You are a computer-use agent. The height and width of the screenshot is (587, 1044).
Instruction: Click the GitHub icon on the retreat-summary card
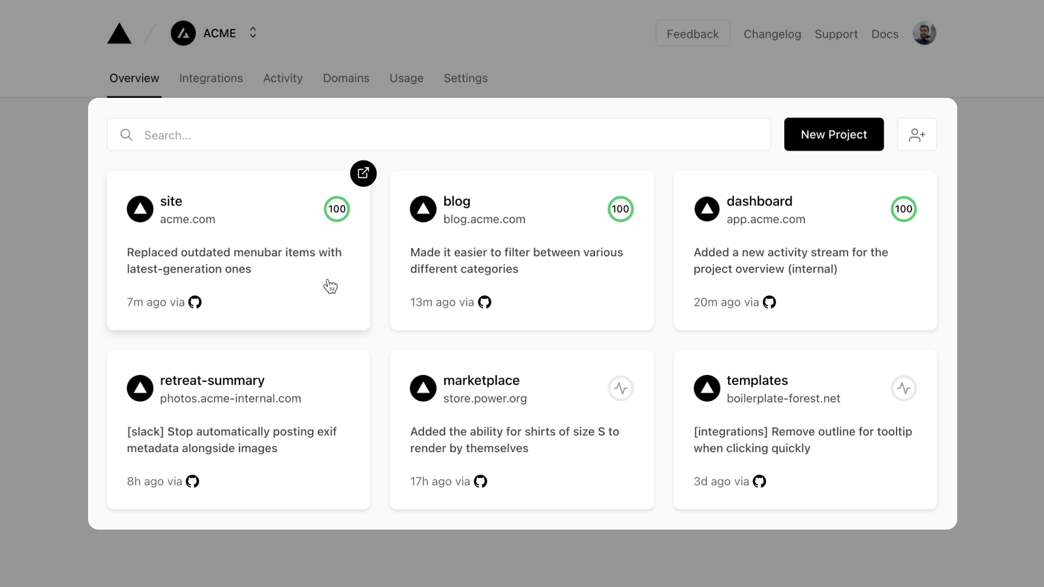click(x=192, y=481)
